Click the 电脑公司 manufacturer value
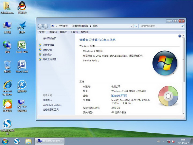193x145 pixels. (116, 86)
